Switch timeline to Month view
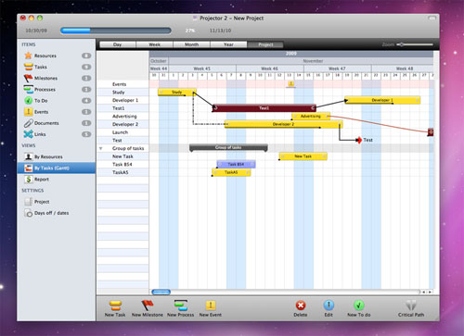The width and height of the screenshot is (464, 336). (191, 44)
